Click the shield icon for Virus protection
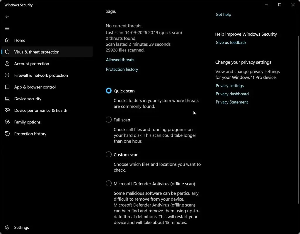 7,52
